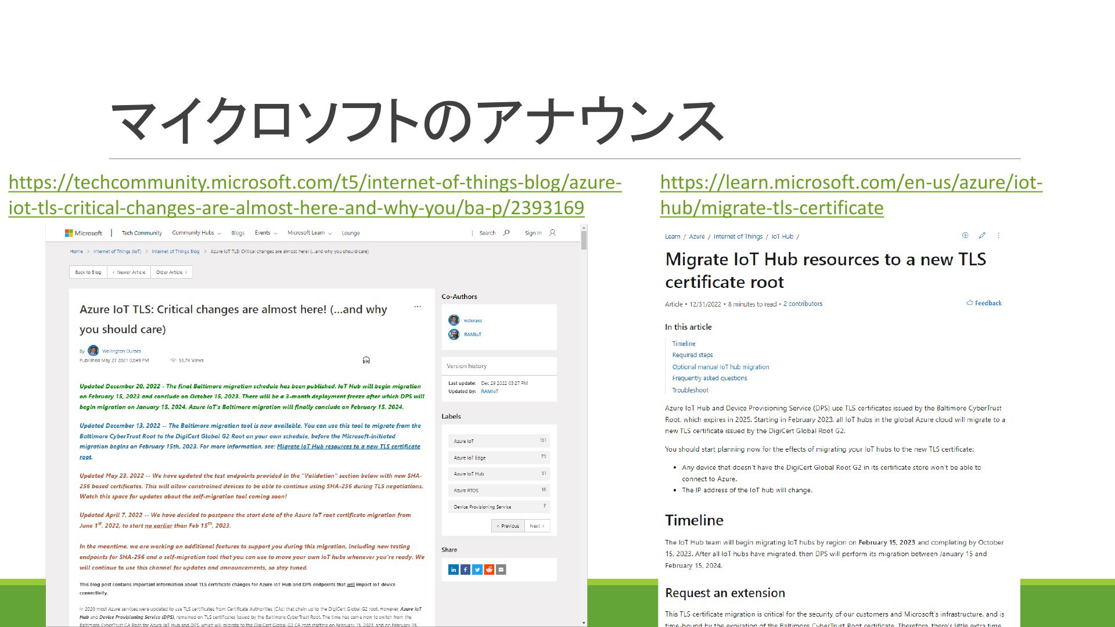The image size is (1115, 627).
Task: Click the 'Migrate IoT Hub resources' page title
Action: point(825,271)
